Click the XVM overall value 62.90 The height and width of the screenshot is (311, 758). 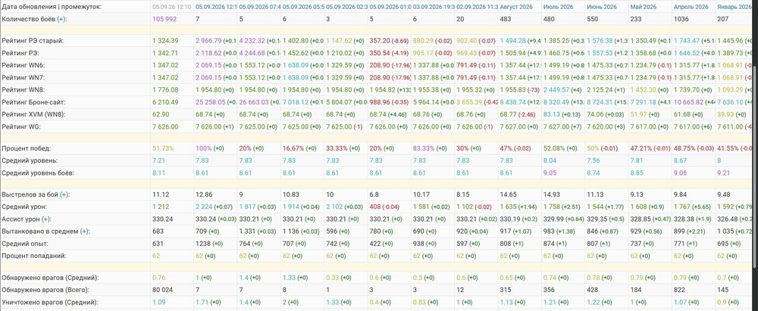pyautogui.click(x=160, y=114)
